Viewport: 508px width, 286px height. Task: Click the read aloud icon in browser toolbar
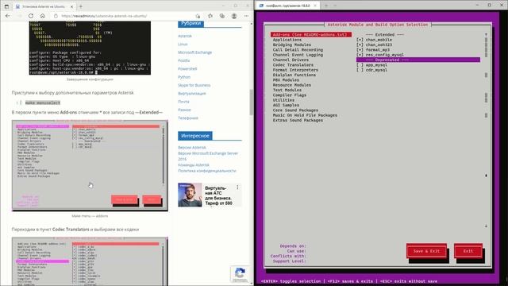coord(198,16)
